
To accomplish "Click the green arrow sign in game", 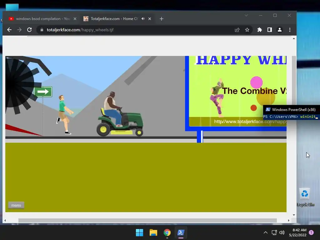I will (x=43, y=92).
